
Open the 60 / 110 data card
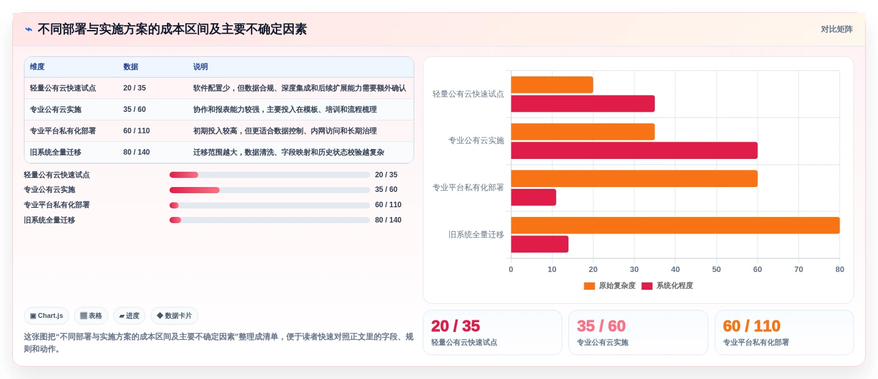pyautogui.click(x=784, y=333)
